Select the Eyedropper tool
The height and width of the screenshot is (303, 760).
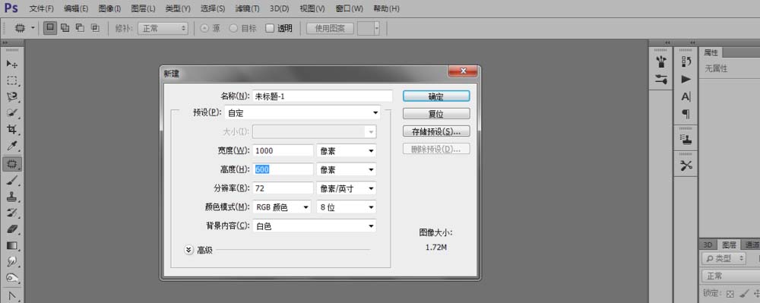pyautogui.click(x=12, y=146)
